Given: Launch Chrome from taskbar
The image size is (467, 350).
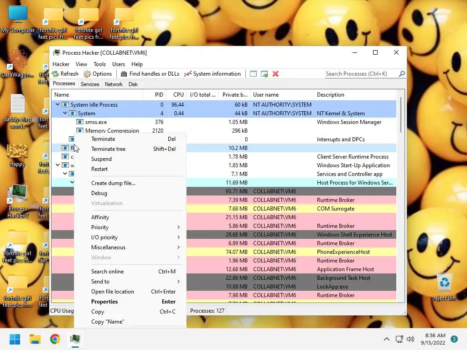Looking at the screenshot, I should [55, 339].
